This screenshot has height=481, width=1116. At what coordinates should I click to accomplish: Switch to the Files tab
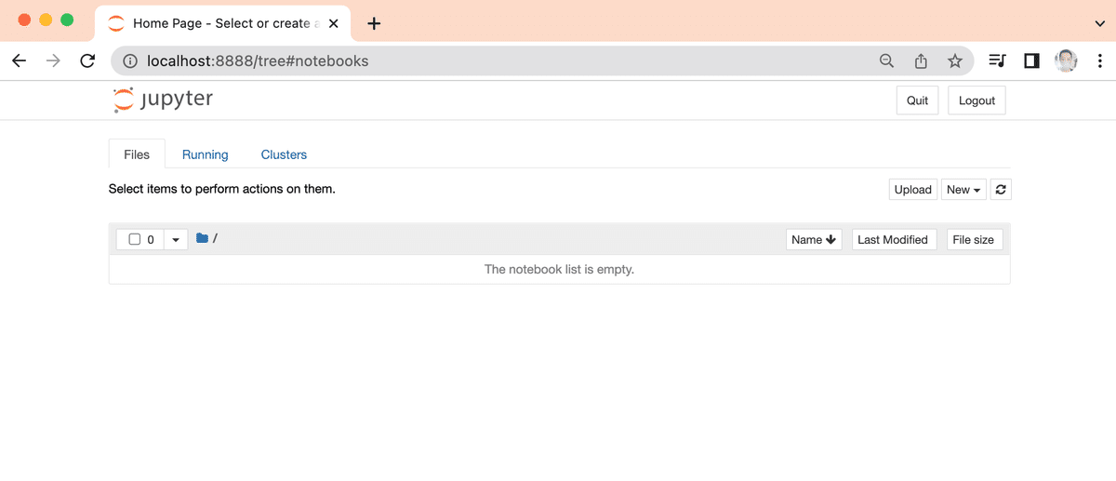tap(137, 154)
